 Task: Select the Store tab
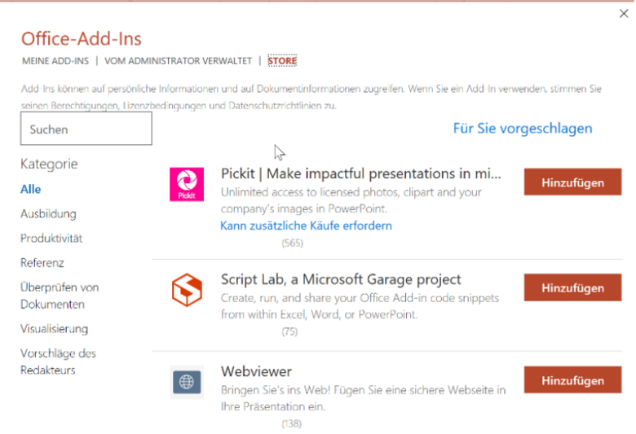coord(282,61)
